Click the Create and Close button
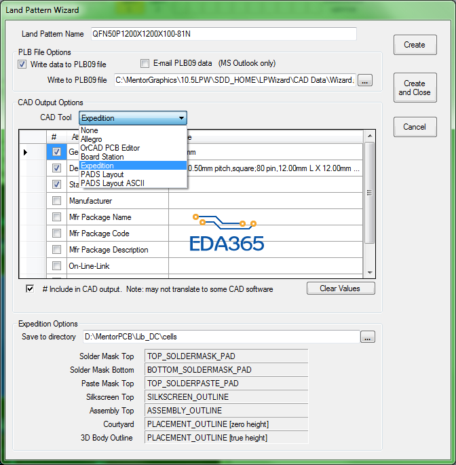 (x=415, y=88)
